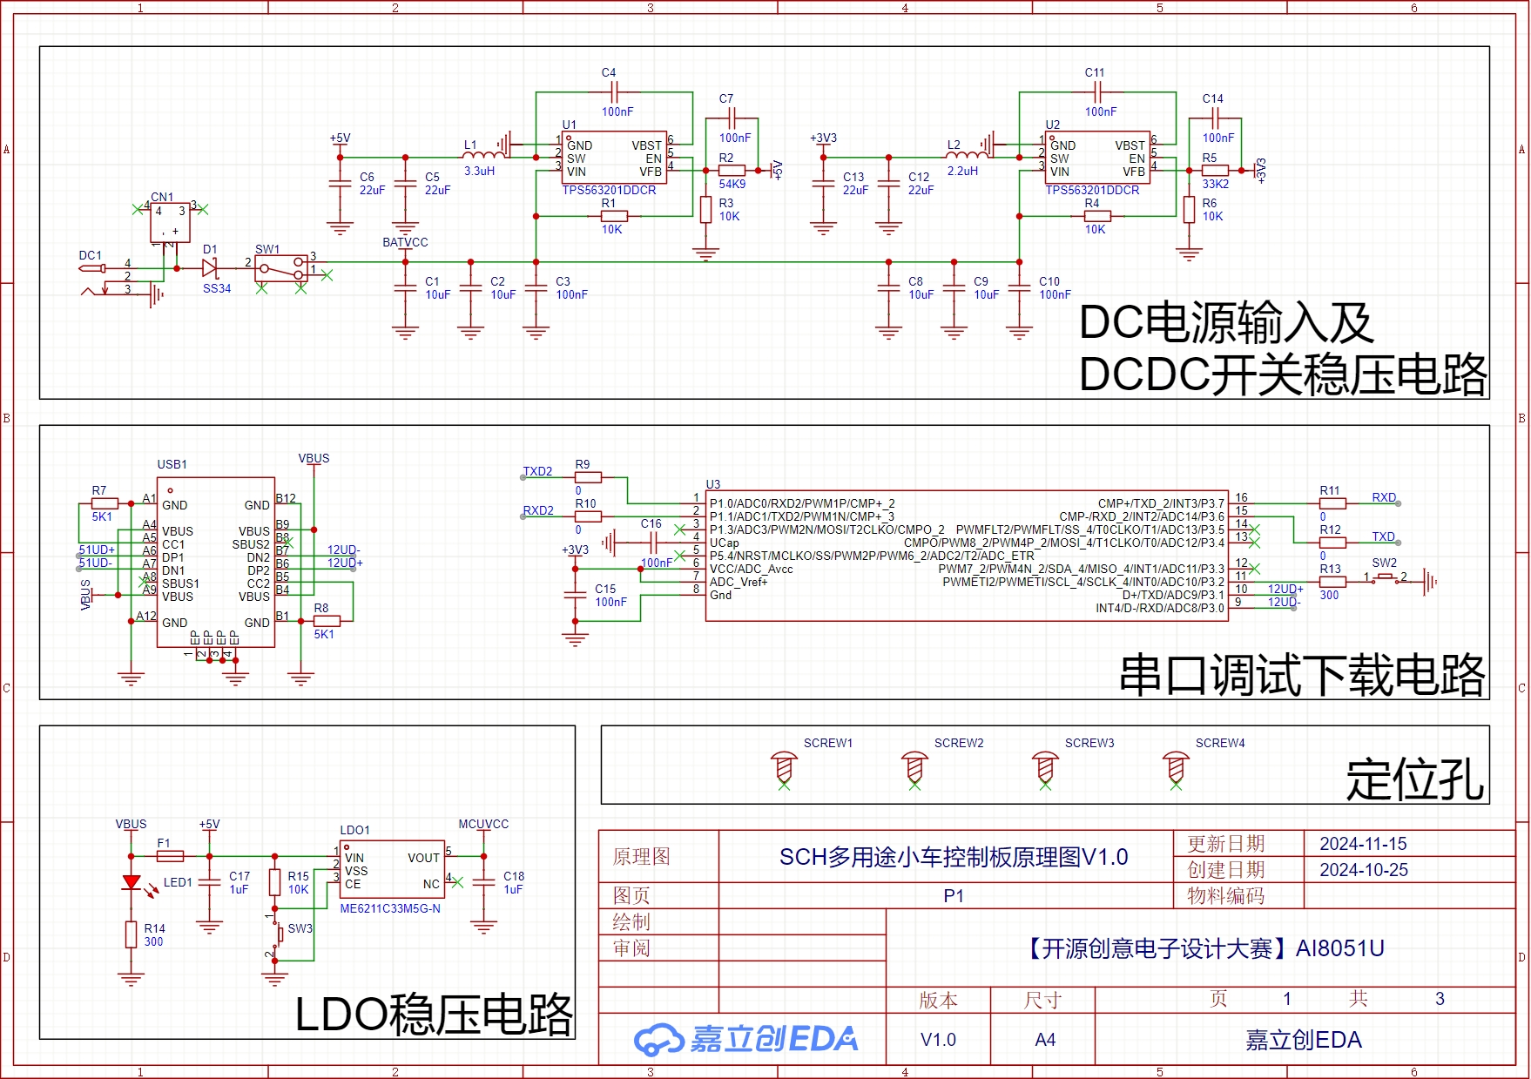Viewport: 1531px width, 1079px height.
Task: Click the CN1 connector symbol
Action: [170, 222]
